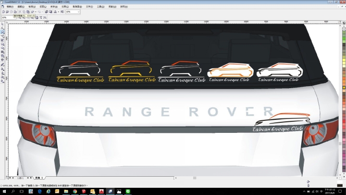Select the Ellipse tool
This screenshot has height=195, width=346.
tap(2, 48)
